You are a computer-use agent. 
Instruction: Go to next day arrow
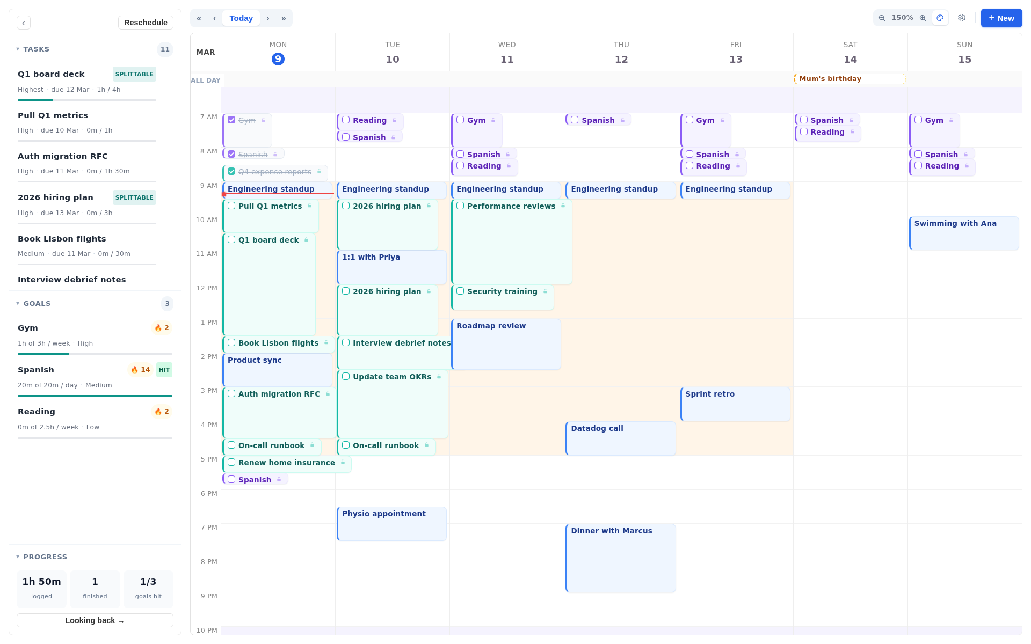click(x=267, y=18)
